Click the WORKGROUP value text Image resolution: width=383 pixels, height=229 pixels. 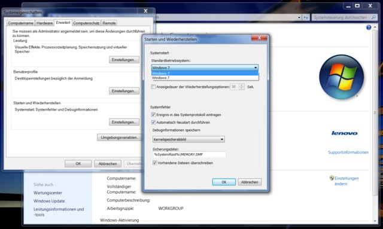[x=171, y=208]
